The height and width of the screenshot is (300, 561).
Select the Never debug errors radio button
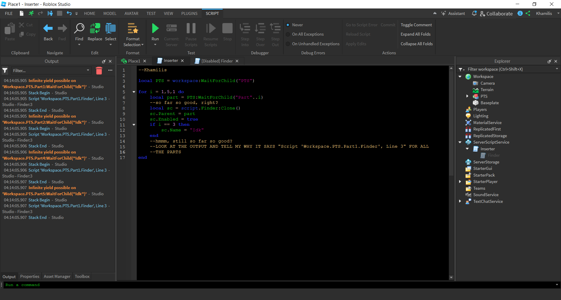tap(289, 25)
